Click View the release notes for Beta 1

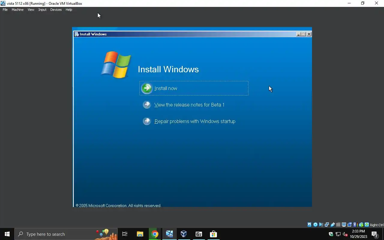click(189, 105)
